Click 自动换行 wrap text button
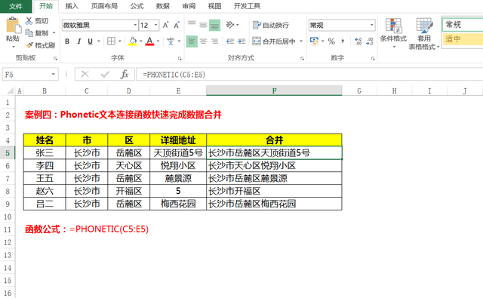Image resolution: width=483 pixels, height=298 pixels. (271, 25)
